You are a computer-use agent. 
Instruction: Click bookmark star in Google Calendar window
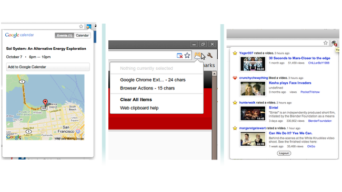(81, 26)
